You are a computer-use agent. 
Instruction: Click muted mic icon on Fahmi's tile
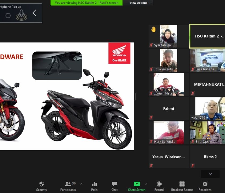[151, 117]
